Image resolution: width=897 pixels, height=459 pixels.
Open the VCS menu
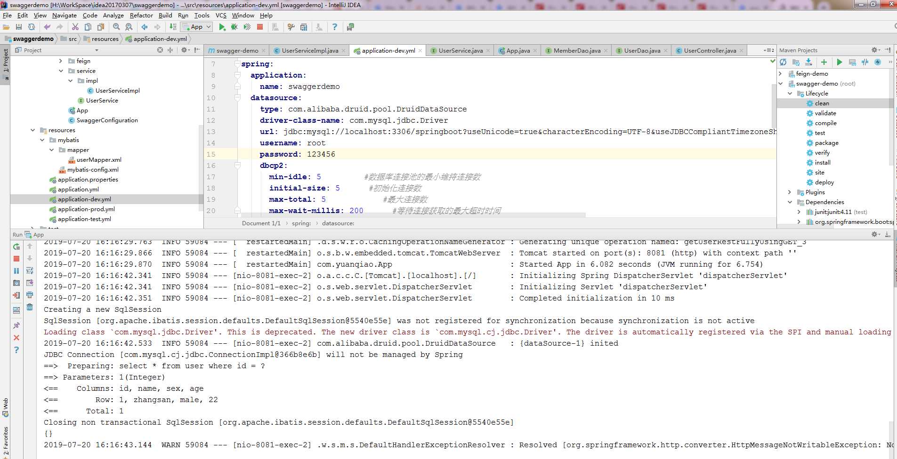coord(221,15)
